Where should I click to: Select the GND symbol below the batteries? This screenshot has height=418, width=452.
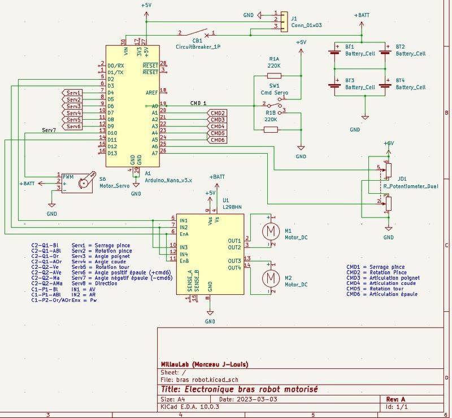(x=365, y=117)
